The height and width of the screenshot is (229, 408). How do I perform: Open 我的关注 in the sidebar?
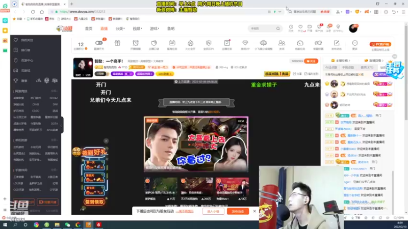click(x=27, y=40)
